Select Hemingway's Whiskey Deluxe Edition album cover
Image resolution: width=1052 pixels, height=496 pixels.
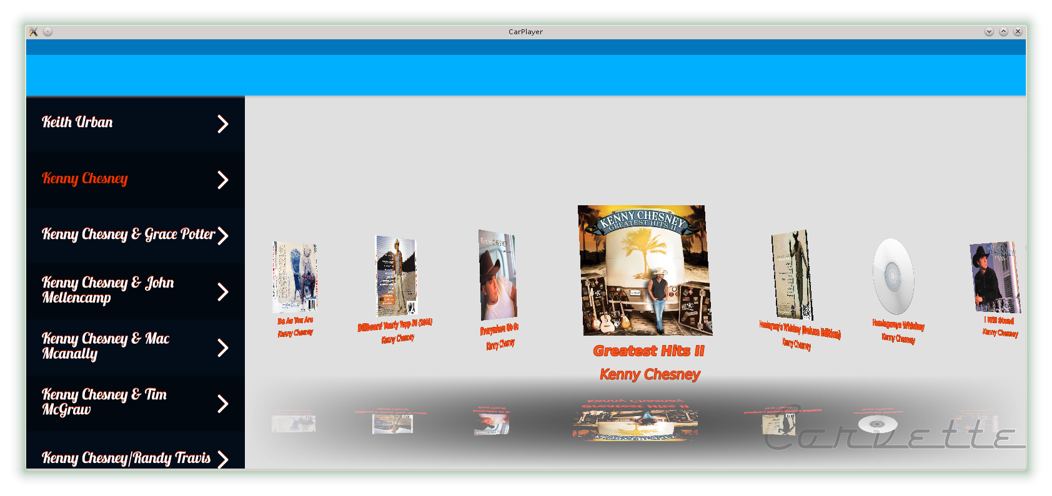point(792,275)
